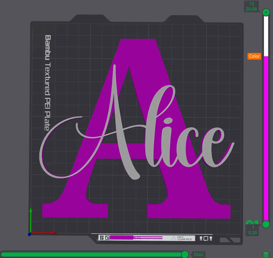Click the white upper portion of layer slider
This screenshot has width=273, height=258.
coord(266,36)
